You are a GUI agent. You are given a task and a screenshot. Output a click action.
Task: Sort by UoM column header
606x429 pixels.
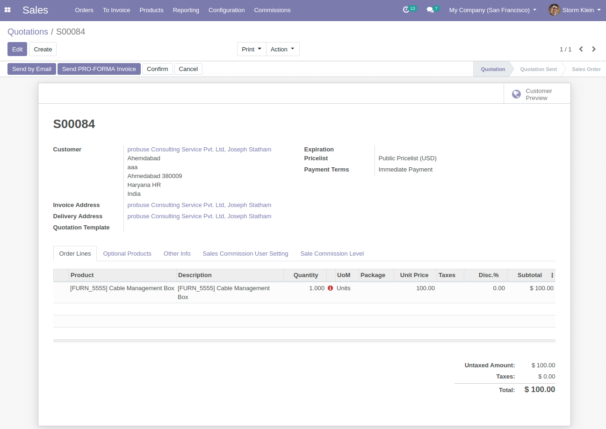coord(347,275)
